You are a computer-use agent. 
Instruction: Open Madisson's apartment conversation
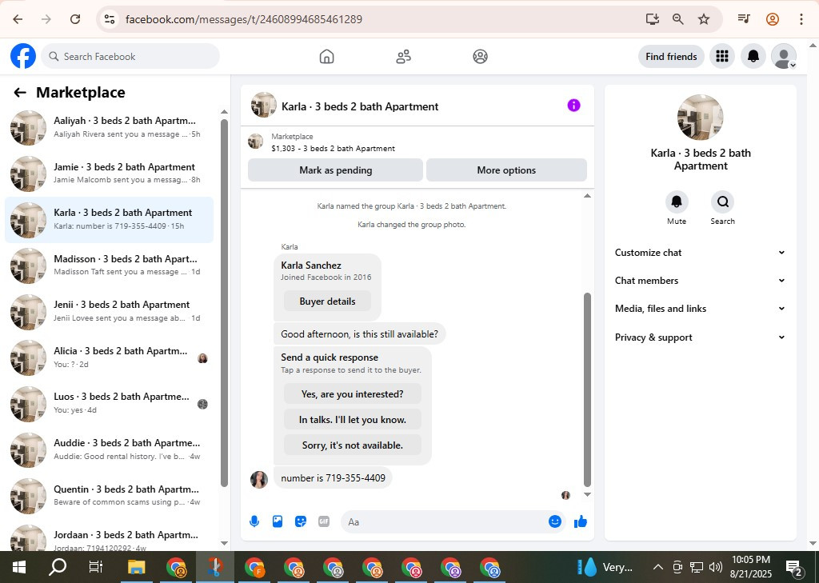click(109, 265)
